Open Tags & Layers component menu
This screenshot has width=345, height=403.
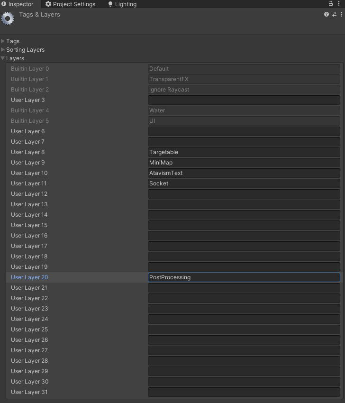pyautogui.click(x=341, y=15)
